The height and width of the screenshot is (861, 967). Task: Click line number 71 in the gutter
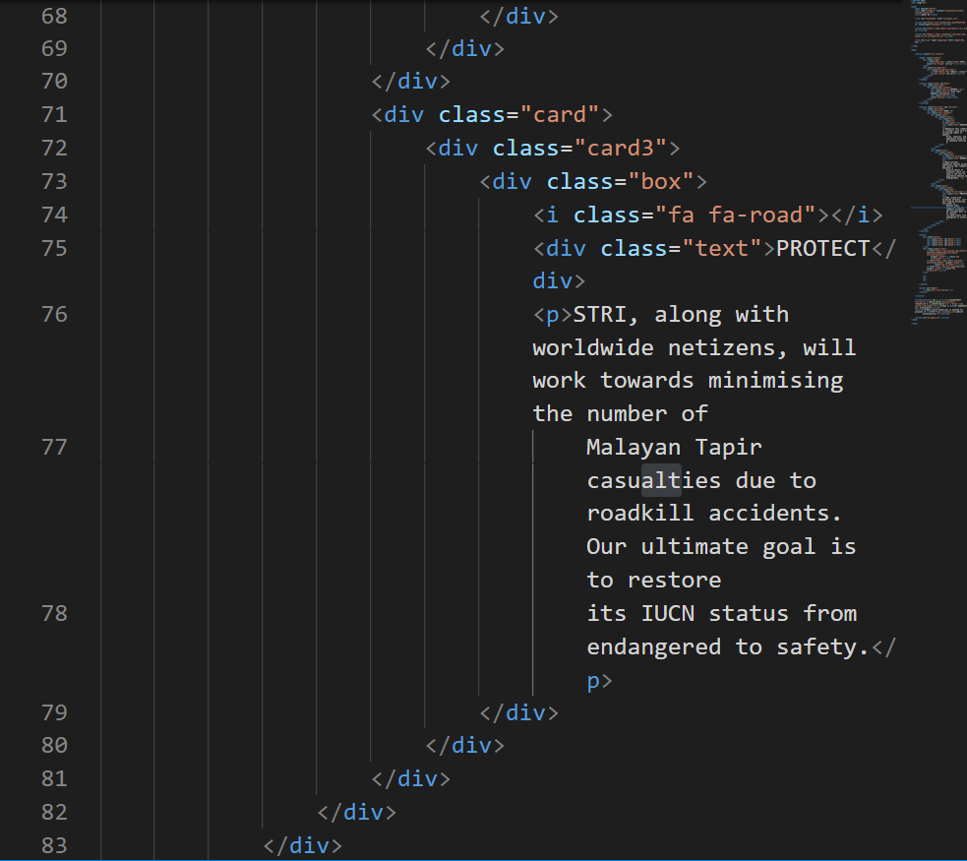click(x=54, y=115)
